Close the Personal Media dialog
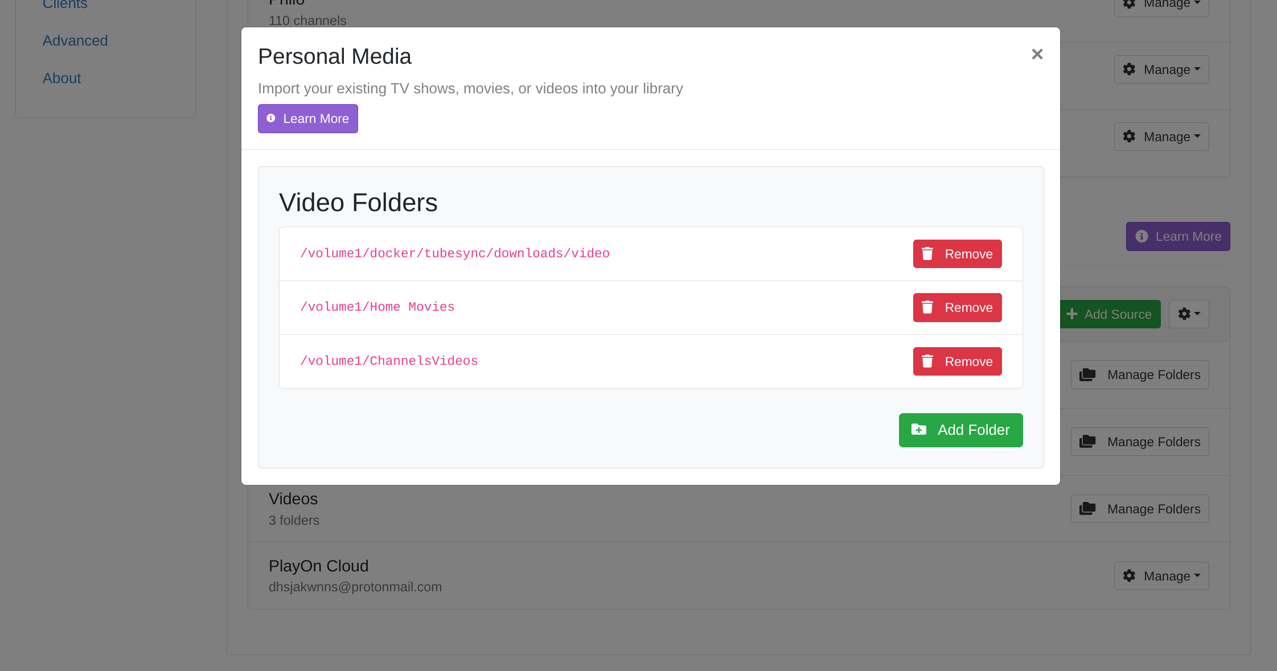Image resolution: width=1277 pixels, height=671 pixels. (1037, 55)
